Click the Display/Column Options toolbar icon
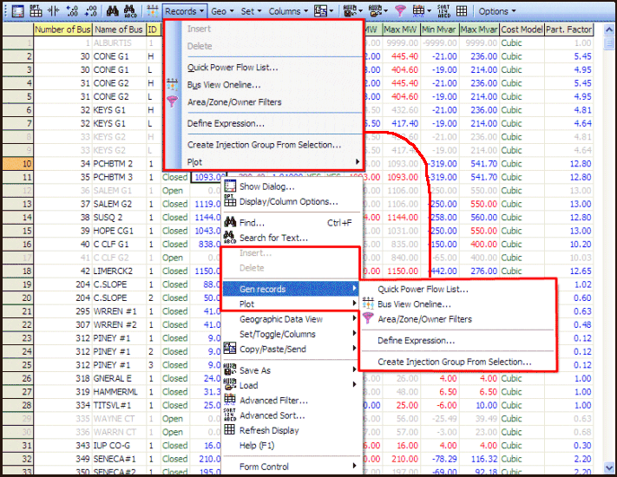This screenshot has height=477, width=617. (x=34, y=11)
